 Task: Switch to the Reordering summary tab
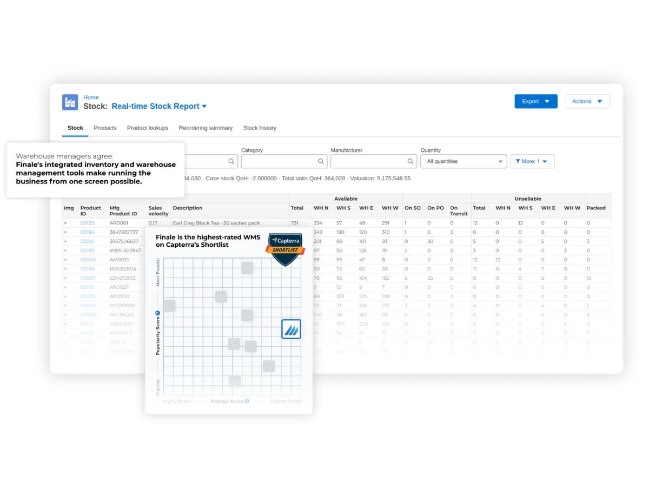coord(206,128)
